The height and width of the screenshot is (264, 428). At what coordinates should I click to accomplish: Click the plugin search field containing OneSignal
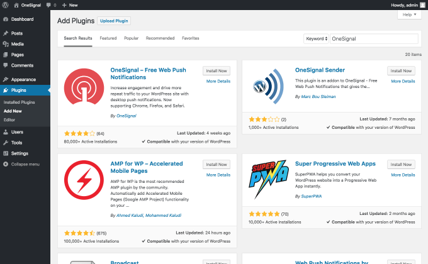374,39
